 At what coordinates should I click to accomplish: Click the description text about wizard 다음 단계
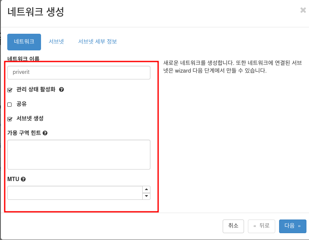click(x=232, y=67)
